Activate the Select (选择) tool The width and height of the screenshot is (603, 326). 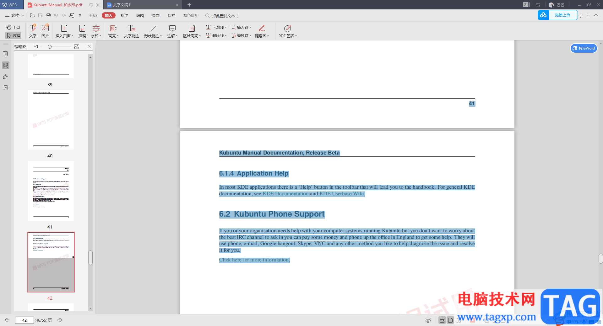point(13,35)
